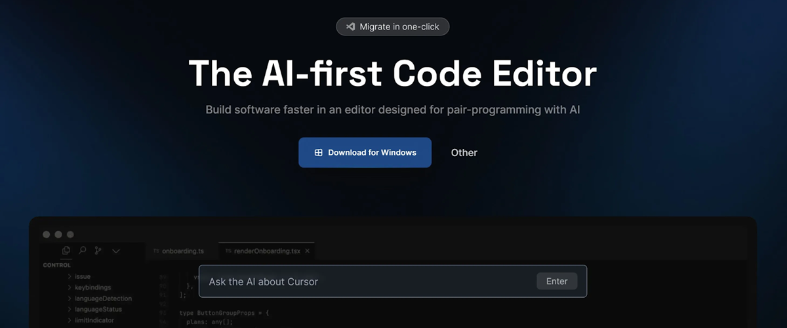
Task: Click the Build software faster subtitle text
Action: (392, 110)
